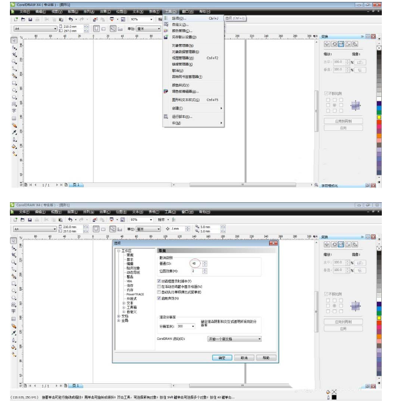This screenshot has height=408, width=393.
Task: Click 帮助 button in Options dialog
Action: tap(266, 358)
